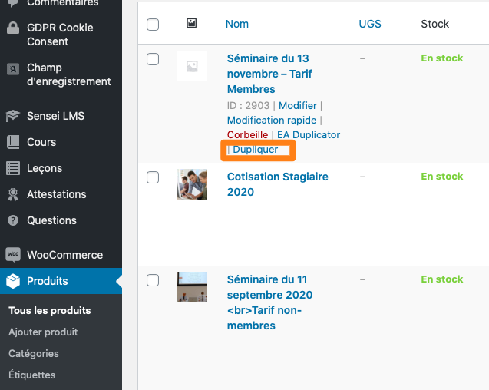The width and height of the screenshot is (489, 390).
Task: Click the GDPR Cookie Consent lock icon
Action: pos(13,28)
